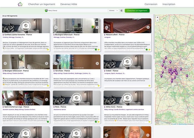Open the Saint-michel-sur-orge - France listing title
The height and width of the screenshot is (138, 194).
pyautogui.click(x=17, y=107)
